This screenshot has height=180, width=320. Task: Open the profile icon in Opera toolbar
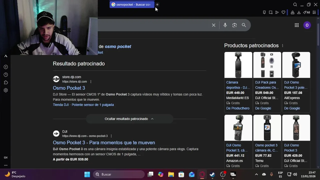(x=292, y=12)
